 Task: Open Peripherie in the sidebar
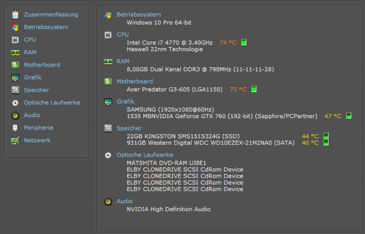point(38,128)
